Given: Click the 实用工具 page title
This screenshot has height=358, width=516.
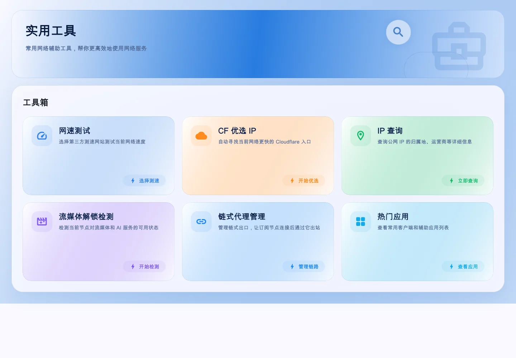Looking at the screenshot, I should point(51,31).
